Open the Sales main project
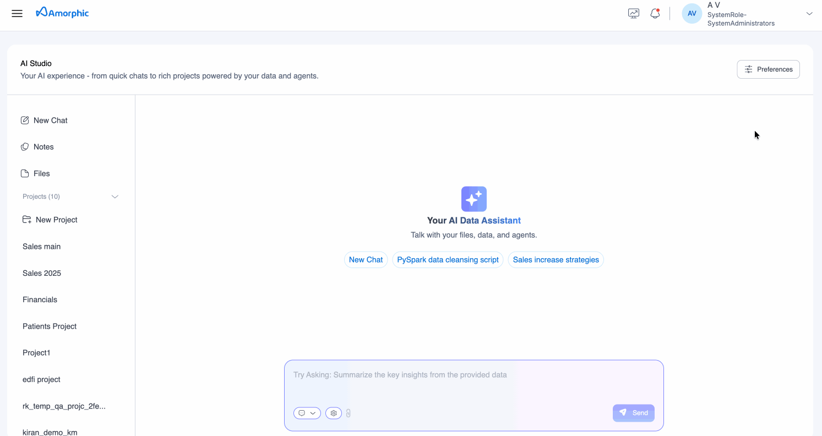 (x=41, y=246)
